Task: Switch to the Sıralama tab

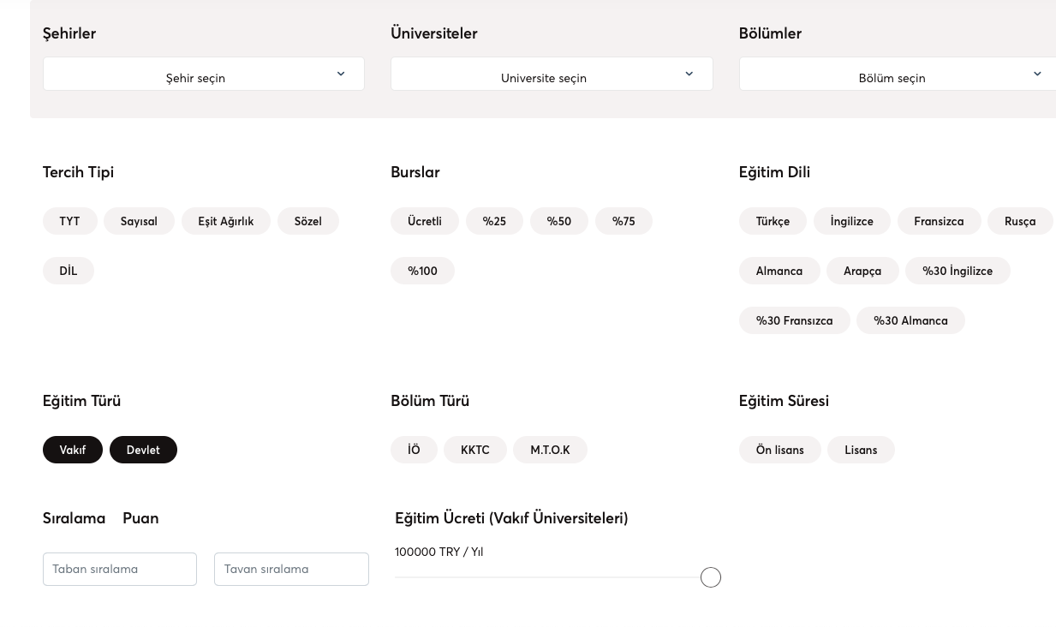Action: (x=74, y=518)
